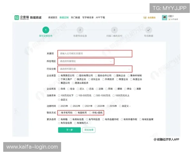The width and height of the screenshot is (193, 155).
Task: Select 2021年 registration year
Action: [83, 106]
